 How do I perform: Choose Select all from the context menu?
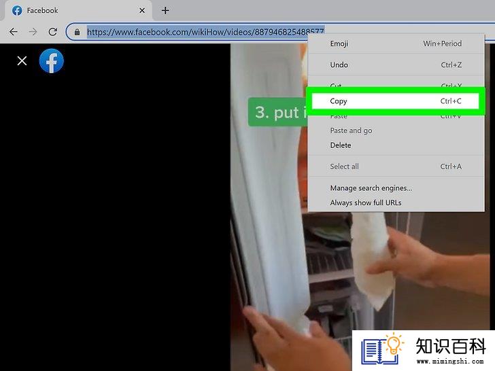[396, 166]
